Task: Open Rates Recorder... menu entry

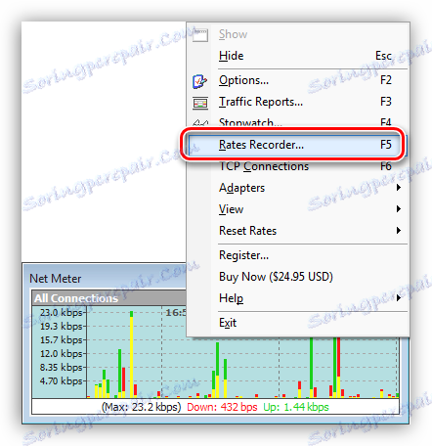Action: point(297,145)
